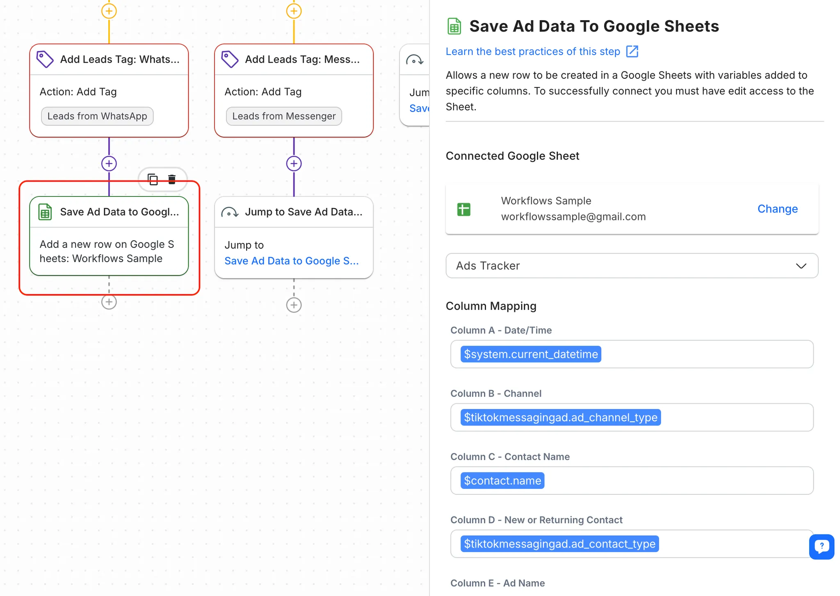The height and width of the screenshot is (596, 840).
Task: Click gray plus below Save Ad Data step
Action: [x=109, y=302]
